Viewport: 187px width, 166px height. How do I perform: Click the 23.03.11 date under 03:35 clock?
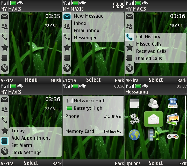click(x=52, y=26)
